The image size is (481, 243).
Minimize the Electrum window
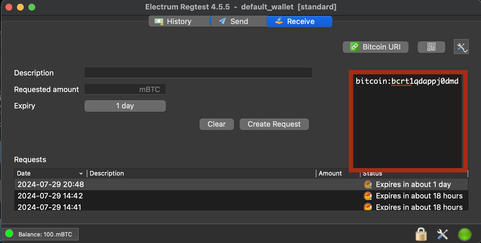(x=20, y=7)
